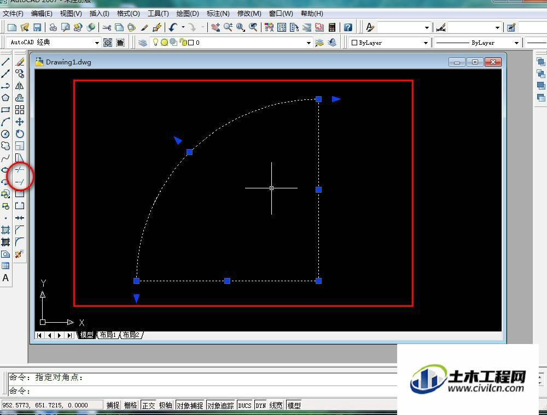The image size is (547, 415).
Task: Toggle 栅格 grid display in status bar
Action: coord(131,405)
